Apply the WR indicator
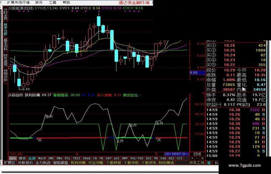 [156, 158]
